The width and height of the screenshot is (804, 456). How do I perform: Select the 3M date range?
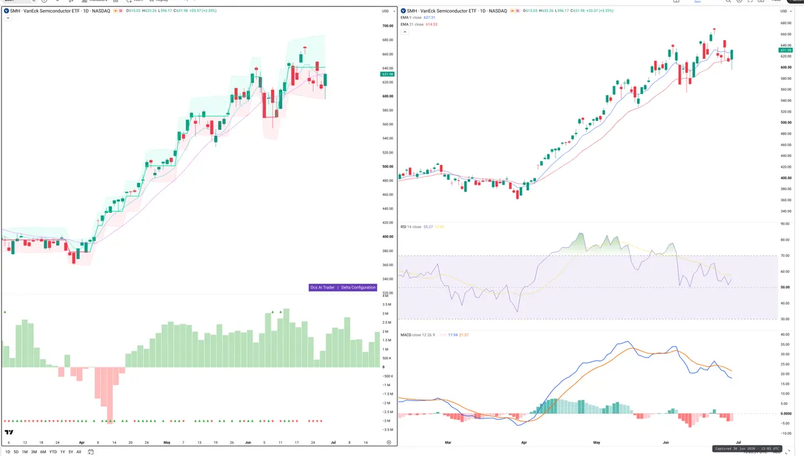pos(33,452)
